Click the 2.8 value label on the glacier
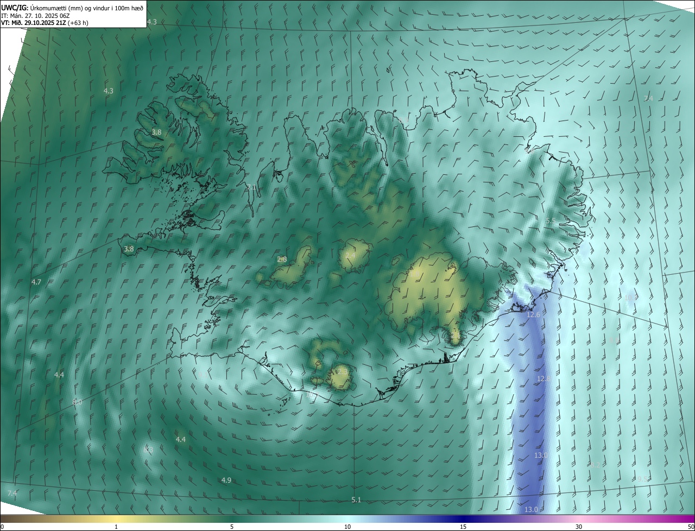Screen dimensions: 695x531 [x=282, y=260]
